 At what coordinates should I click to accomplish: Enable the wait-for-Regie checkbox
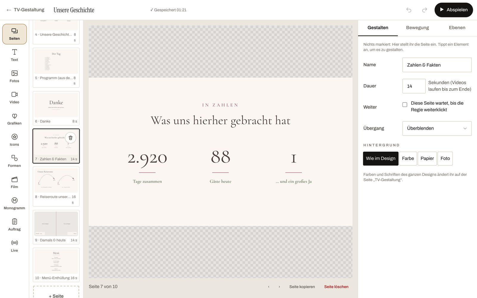click(405, 105)
